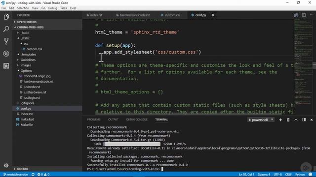Change end of line sequence CRLF

288,175
